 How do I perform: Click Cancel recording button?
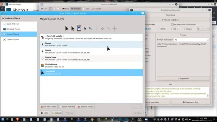click(157, 102)
